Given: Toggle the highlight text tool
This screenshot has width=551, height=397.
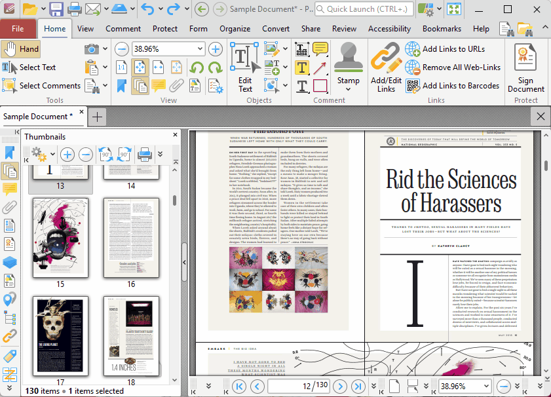Looking at the screenshot, I should tap(302, 67).
